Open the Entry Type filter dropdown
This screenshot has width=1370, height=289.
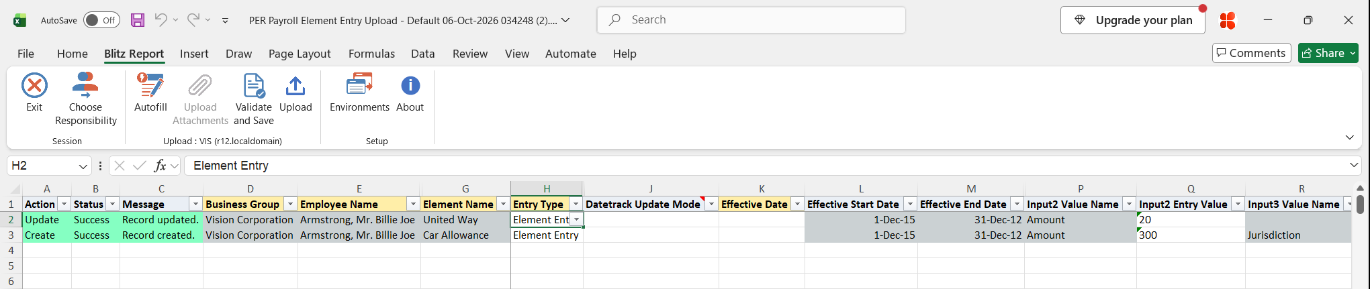(576, 204)
